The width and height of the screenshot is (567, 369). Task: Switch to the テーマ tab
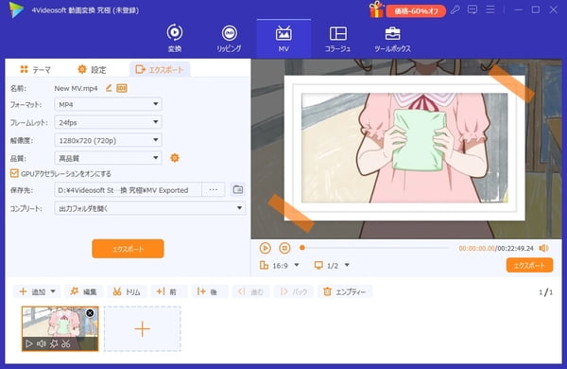pyautogui.click(x=36, y=69)
